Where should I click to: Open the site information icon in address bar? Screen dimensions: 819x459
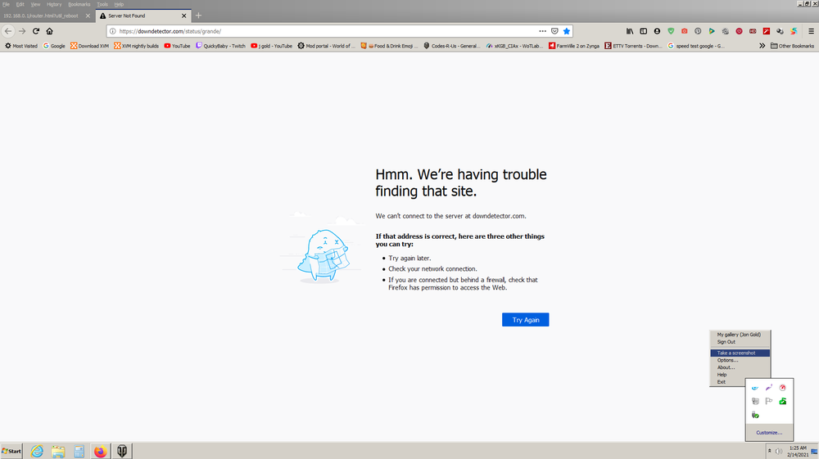pyautogui.click(x=112, y=31)
